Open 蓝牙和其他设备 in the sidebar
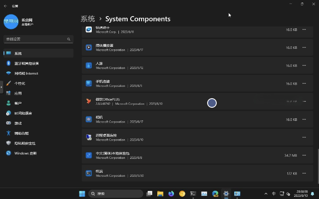Screen dimensions: 319x199 click(x=26, y=63)
